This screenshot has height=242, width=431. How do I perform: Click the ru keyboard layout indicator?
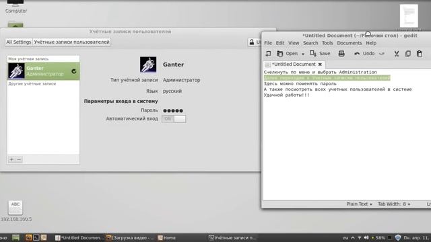(345, 238)
